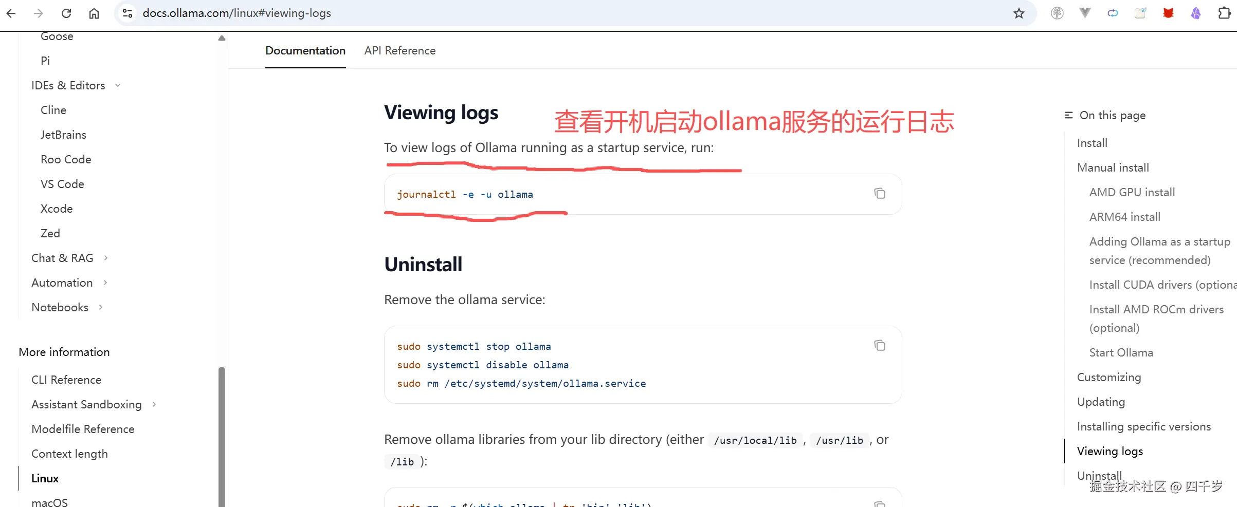
Task: Switch to the API Reference tab
Action: click(400, 50)
